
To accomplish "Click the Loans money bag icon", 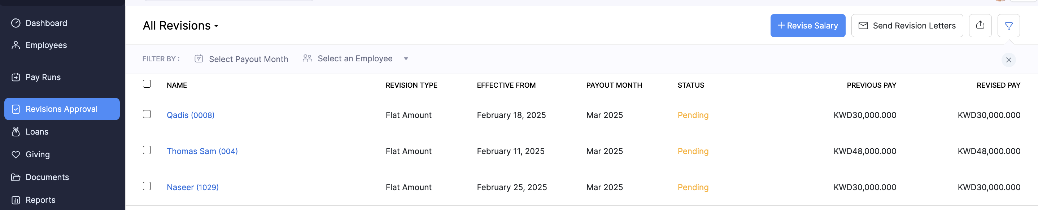I will point(16,132).
